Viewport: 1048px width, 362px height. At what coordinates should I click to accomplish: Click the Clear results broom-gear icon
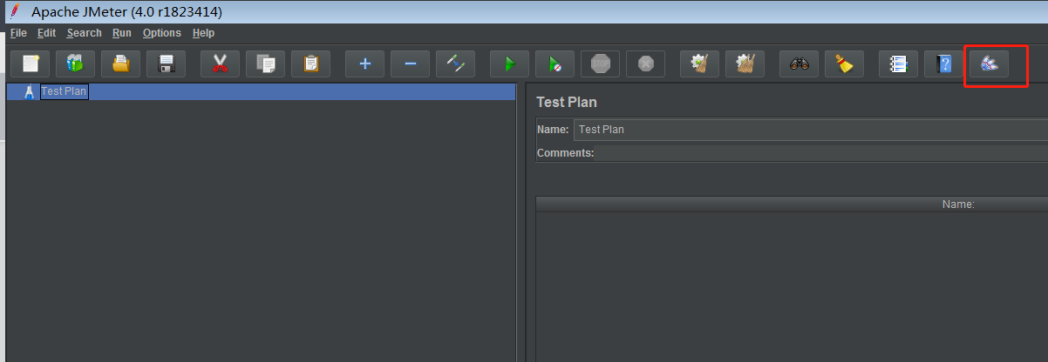click(699, 64)
